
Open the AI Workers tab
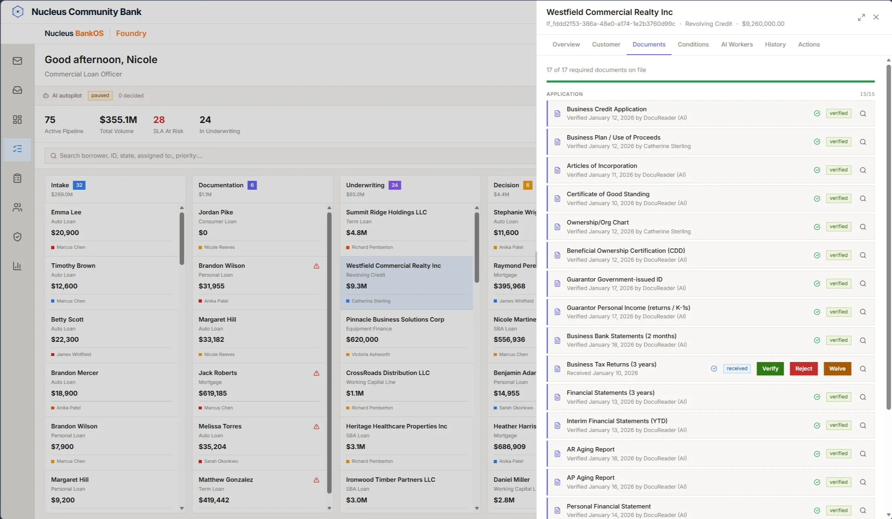(737, 44)
